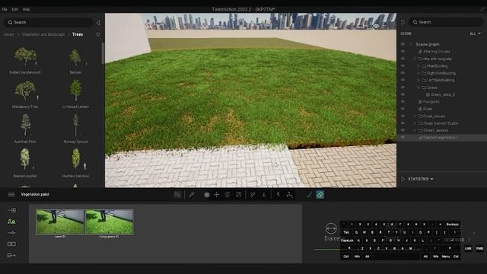The image size is (487, 274).
Task: Select the highlighted vegetation eraser tool
Action: (x=320, y=195)
